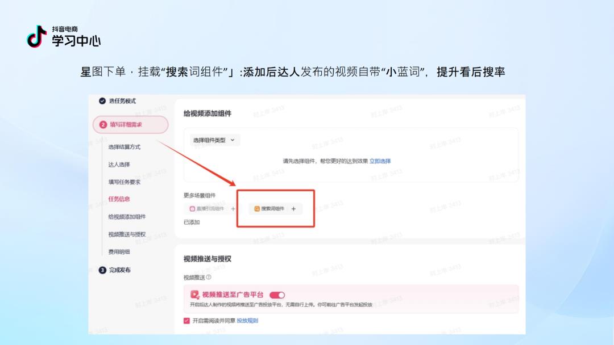Click the checkmark icon beside 选任务模式
Screen dimensions: 614x345
pos(102,101)
